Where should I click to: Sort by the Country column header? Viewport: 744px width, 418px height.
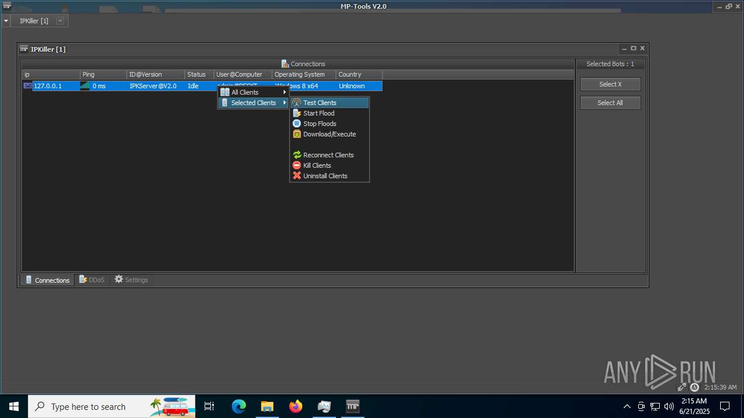pyautogui.click(x=359, y=74)
